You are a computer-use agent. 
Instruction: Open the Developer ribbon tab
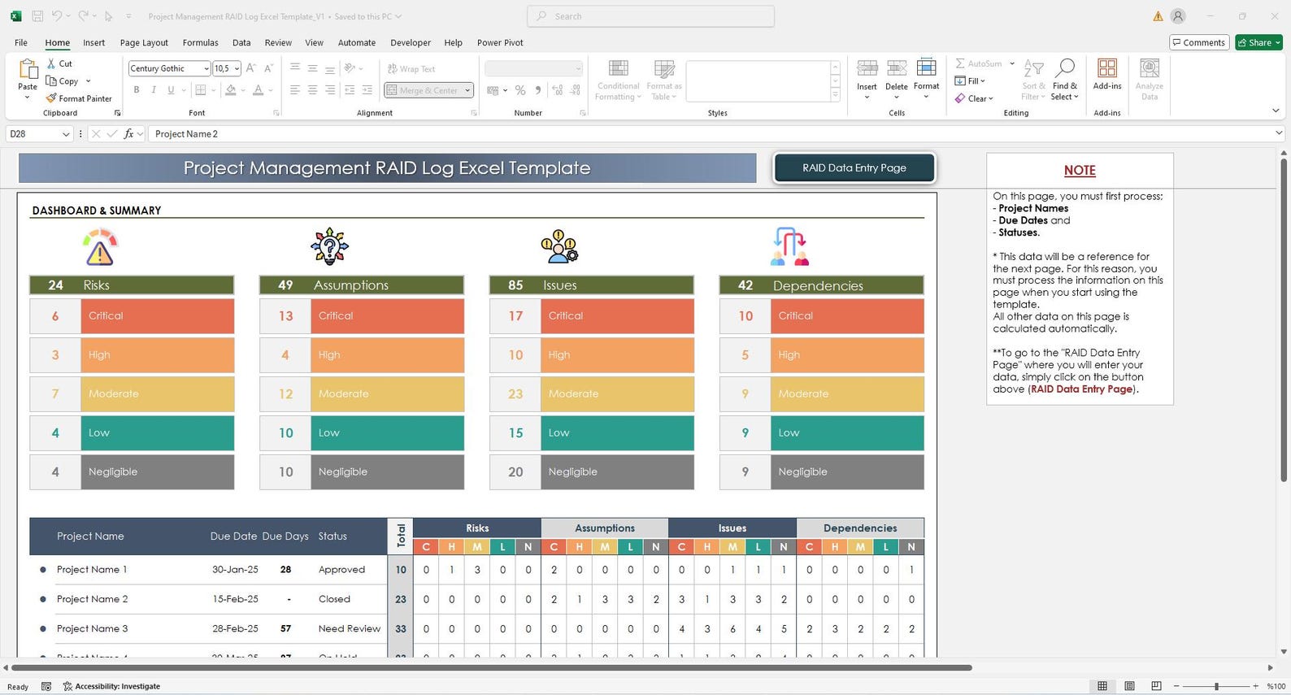(x=411, y=43)
